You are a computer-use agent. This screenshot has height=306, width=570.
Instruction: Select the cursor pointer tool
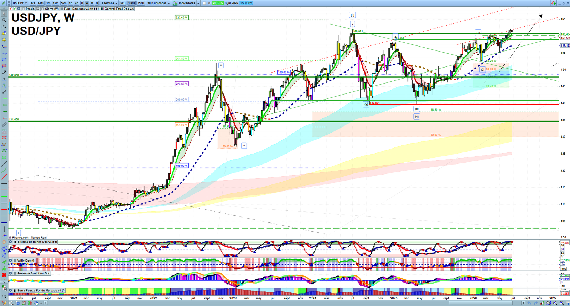click(x=4, y=14)
